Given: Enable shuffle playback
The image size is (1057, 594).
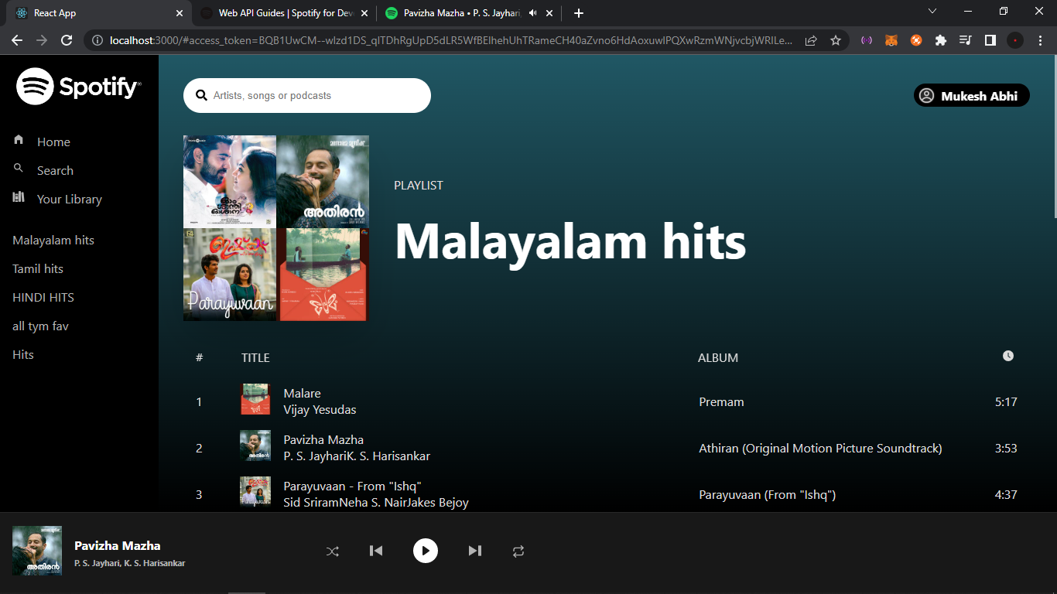Looking at the screenshot, I should point(333,551).
